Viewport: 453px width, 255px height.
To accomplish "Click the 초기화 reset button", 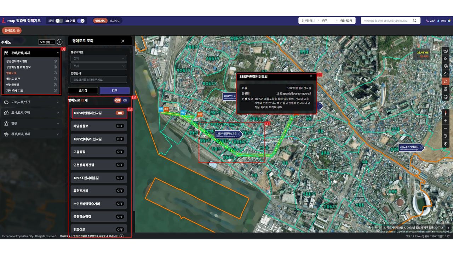I will 82,91.
